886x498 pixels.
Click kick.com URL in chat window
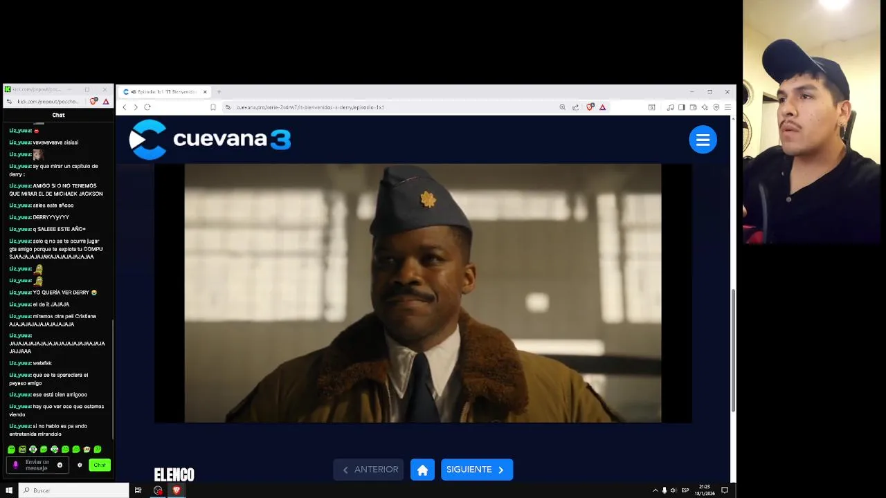point(48,102)
